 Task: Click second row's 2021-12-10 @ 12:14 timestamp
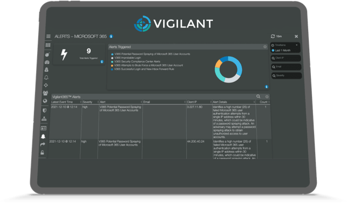click(x=63, y=142)
